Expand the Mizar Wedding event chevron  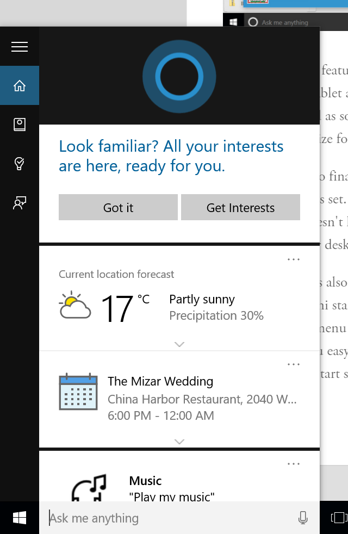point(179,442)
